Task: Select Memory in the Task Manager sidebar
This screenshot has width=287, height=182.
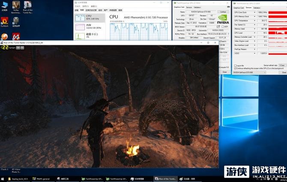Action: 90,27
